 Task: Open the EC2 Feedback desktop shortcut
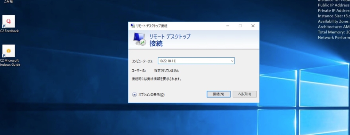click(9, 24)
